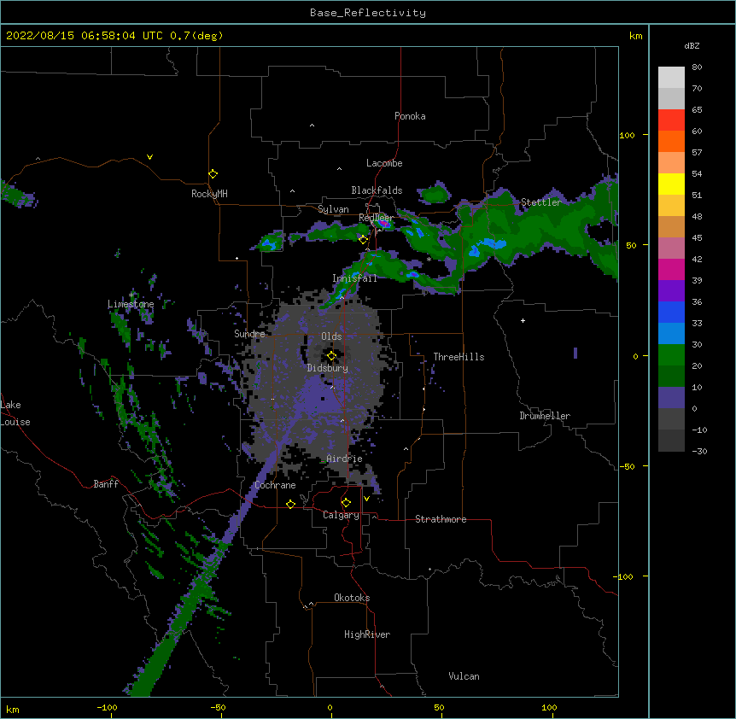This screenshot has height=719, width=736.
Task: Click the HighRiver town label
Action: click(367, 634)
